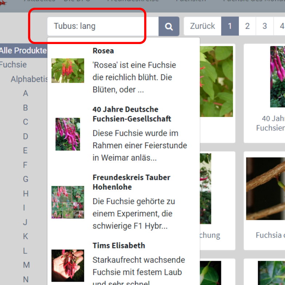285x285 pixels.
Task: Choose letter H in alphabetical list
Action: coord(25,194)
